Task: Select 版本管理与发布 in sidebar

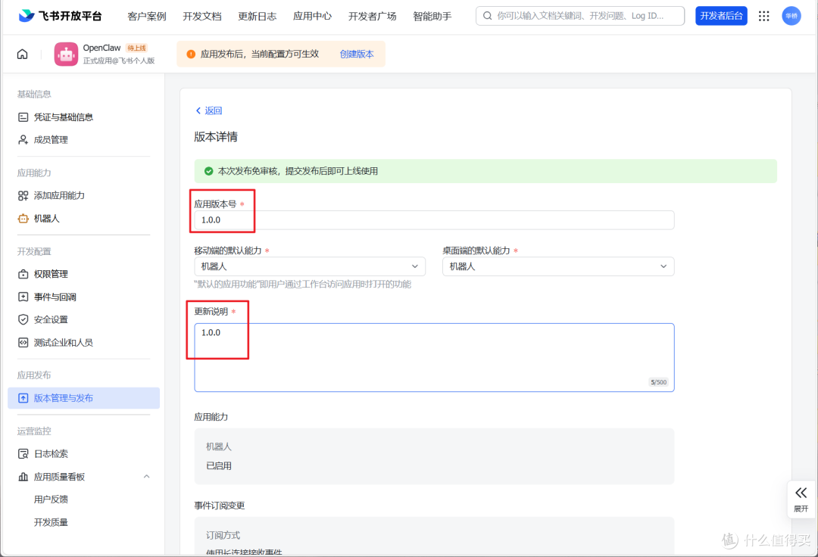Action: point(83,398)
